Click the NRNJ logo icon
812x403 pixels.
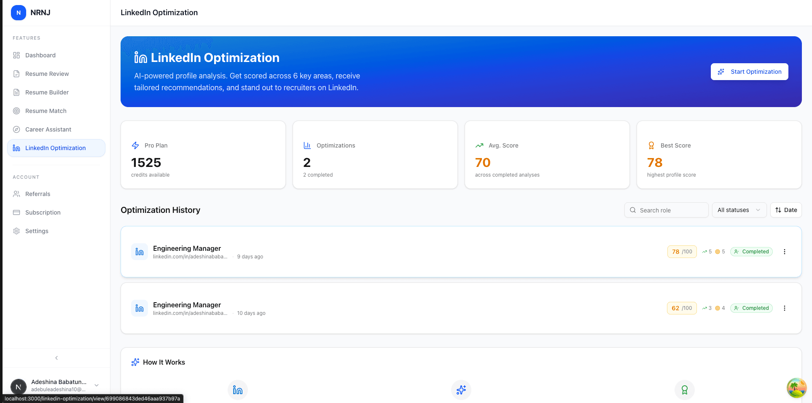(x=18, y=13)
